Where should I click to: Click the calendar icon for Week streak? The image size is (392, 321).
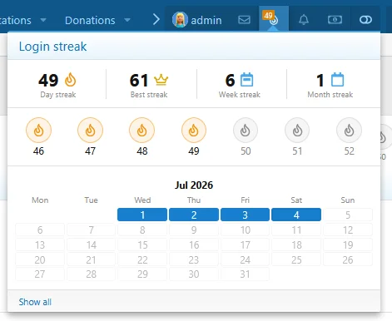pyautogui.click(x=246, y=80)
